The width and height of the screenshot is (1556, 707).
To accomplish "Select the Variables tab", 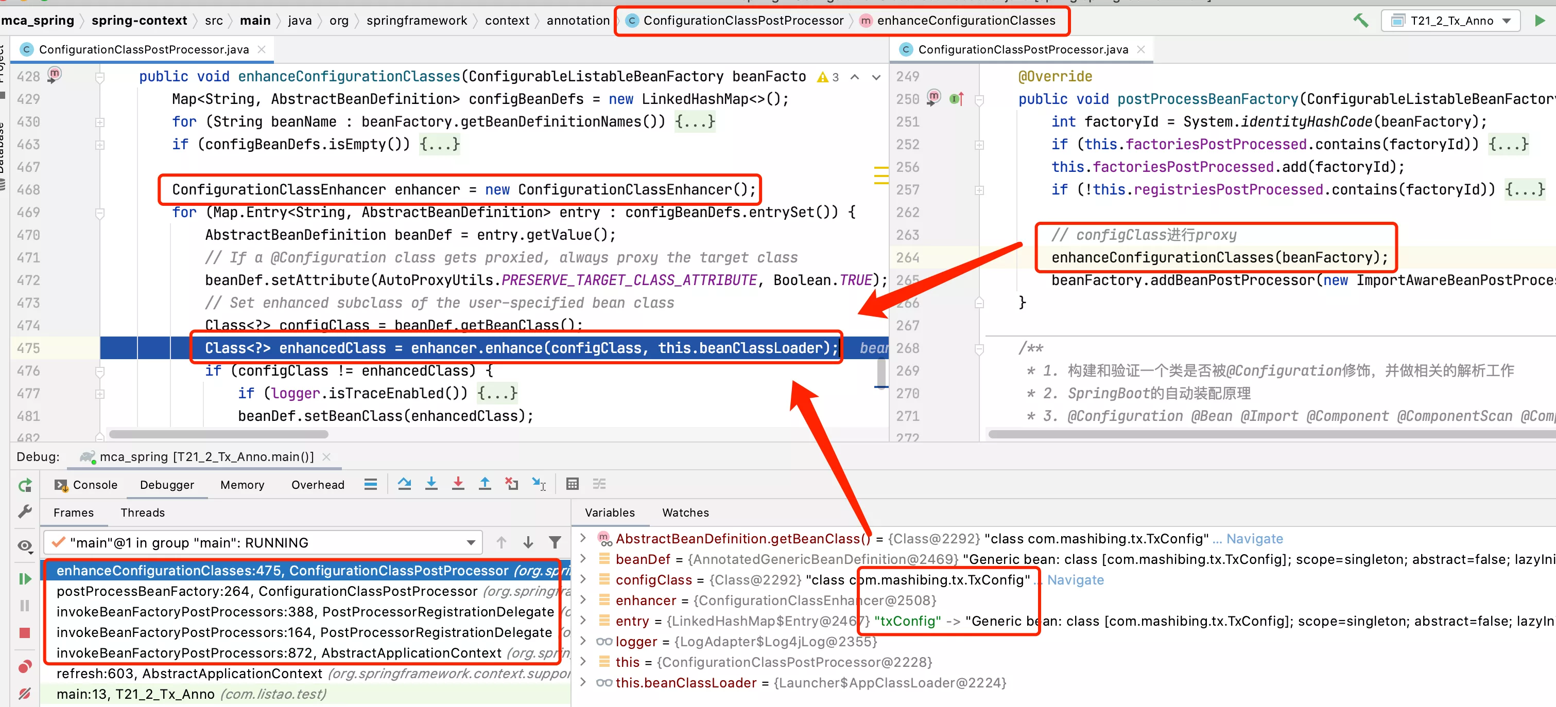I will (x=610, y=512).
